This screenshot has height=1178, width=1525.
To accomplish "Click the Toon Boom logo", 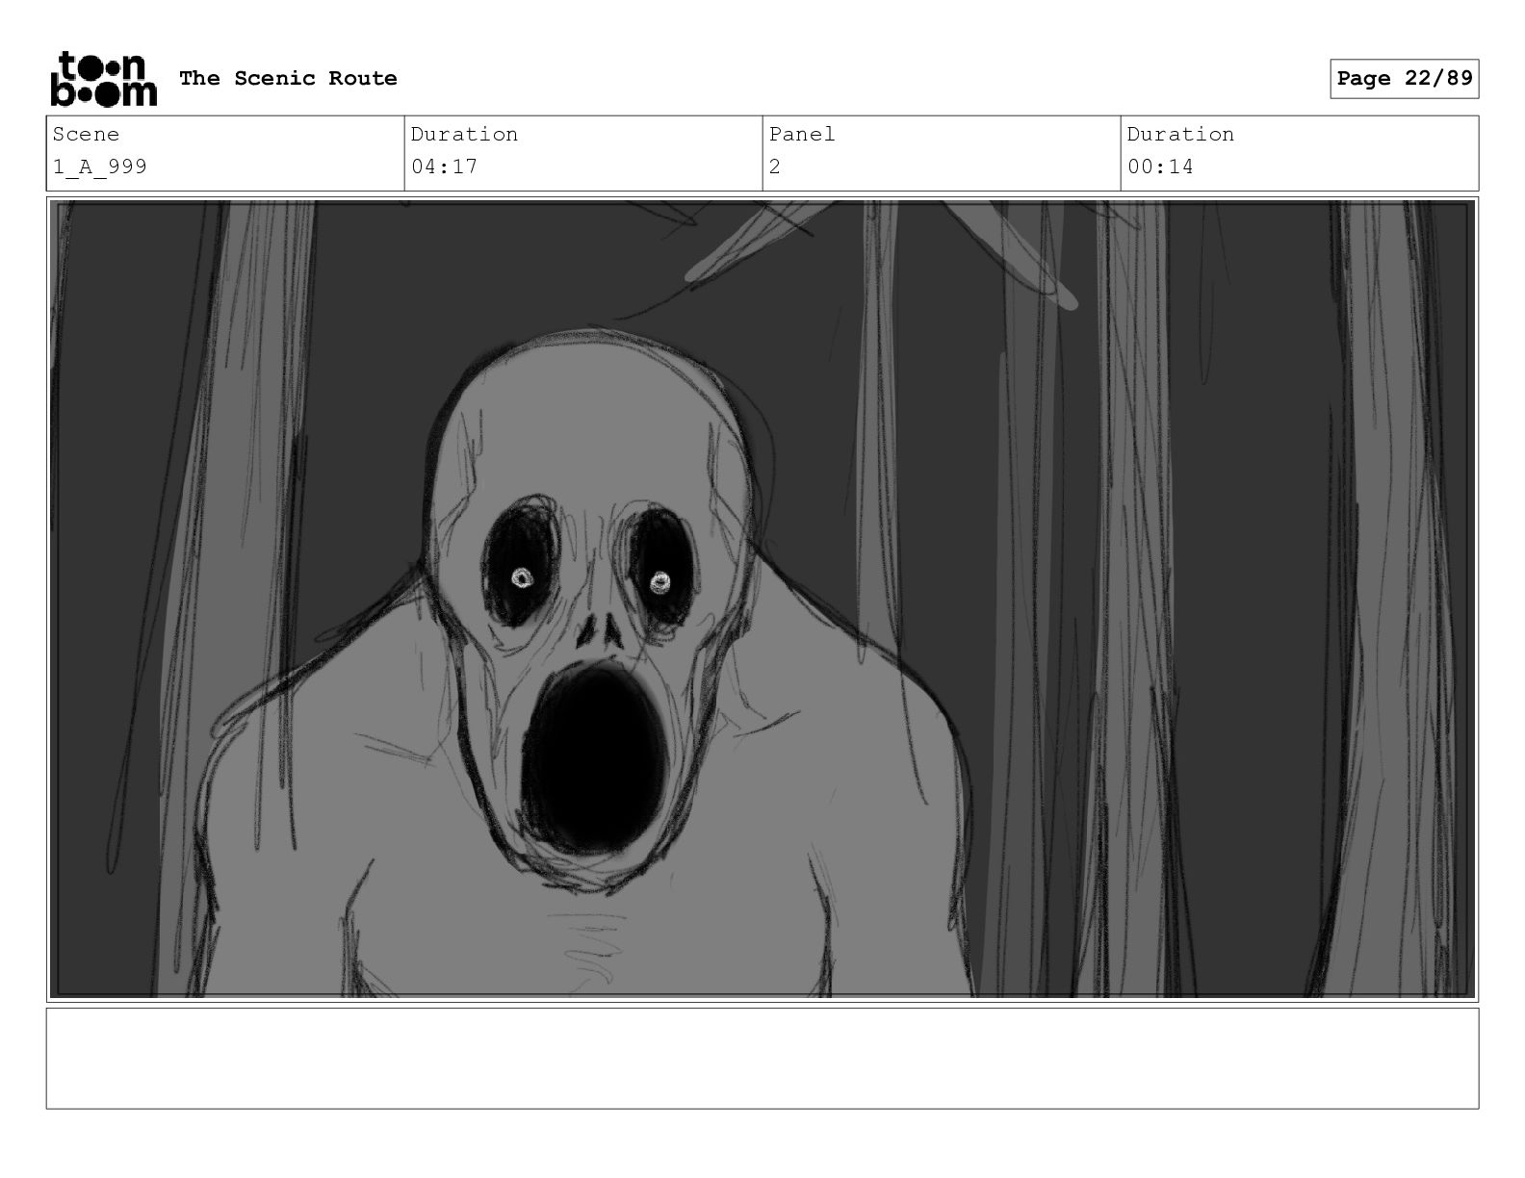I will coord(103,78).
